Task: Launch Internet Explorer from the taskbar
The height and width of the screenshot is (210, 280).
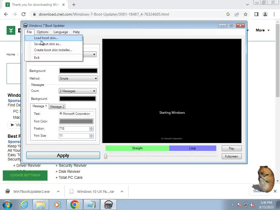Action: (24, 205)
